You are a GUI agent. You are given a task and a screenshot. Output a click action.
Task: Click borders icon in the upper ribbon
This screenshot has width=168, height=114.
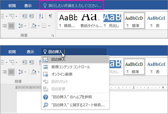pyautogui.click(x=44, y=26)
